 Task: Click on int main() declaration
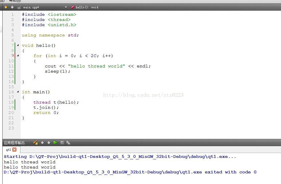click(36, 92)
